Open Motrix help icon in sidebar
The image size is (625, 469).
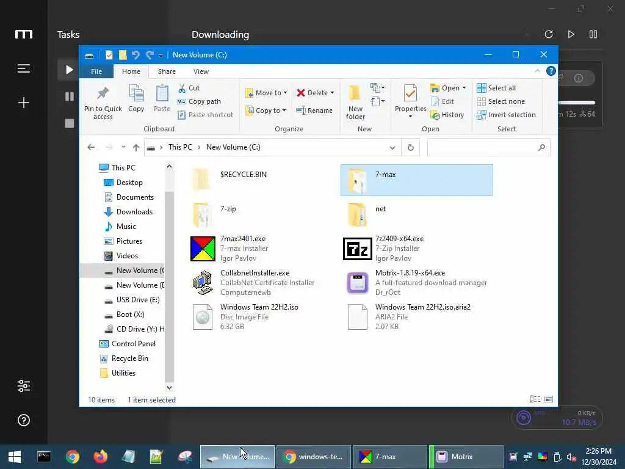point(24,420)
